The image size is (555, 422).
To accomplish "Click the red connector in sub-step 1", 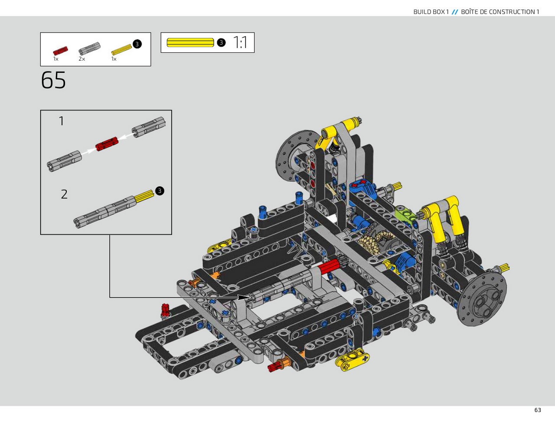I will [x=107, y=144].
